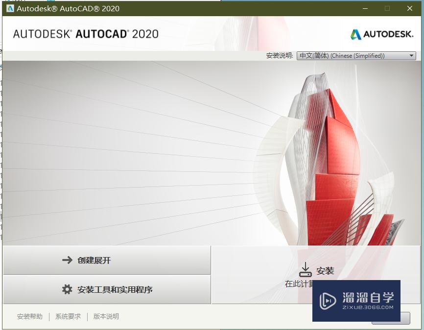Click the 创建展开 button
The height and width of the screenshot is (330, 424).
[x=107, y=260]
